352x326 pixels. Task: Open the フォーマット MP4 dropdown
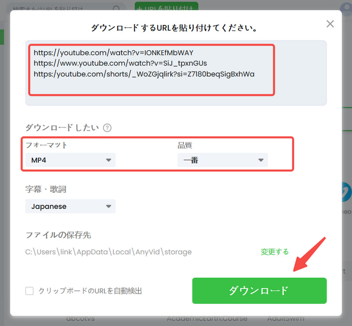70,160
